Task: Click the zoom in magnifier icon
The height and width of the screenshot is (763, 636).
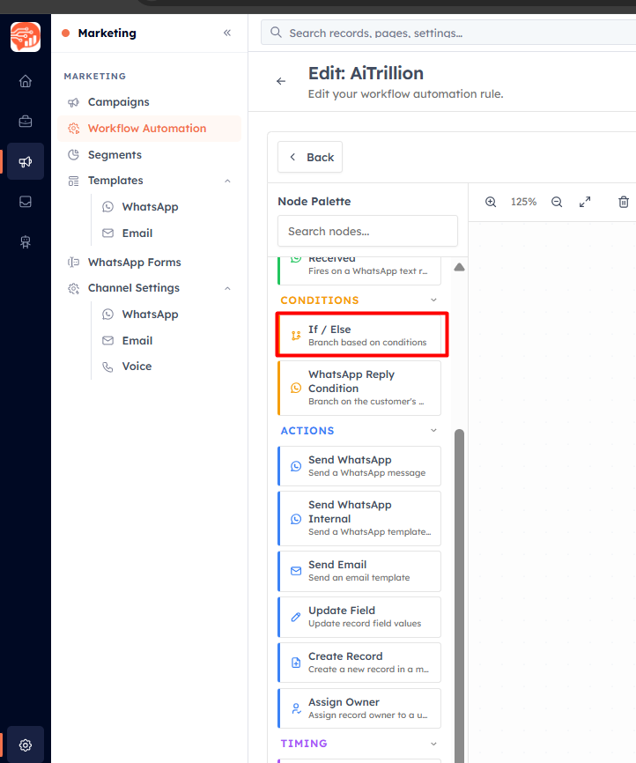Action: pyautogui.click(x=491, y=202)
